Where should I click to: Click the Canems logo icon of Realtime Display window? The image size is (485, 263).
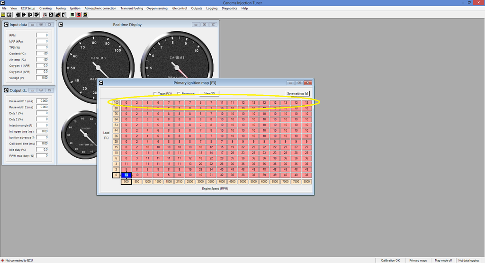coord(61,25)
